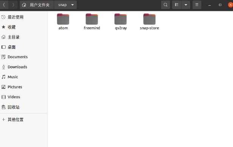This screenshot has width=233, height=147.
Task: Click the download arrow icon beside Downloads
Action: coord(3,67)
